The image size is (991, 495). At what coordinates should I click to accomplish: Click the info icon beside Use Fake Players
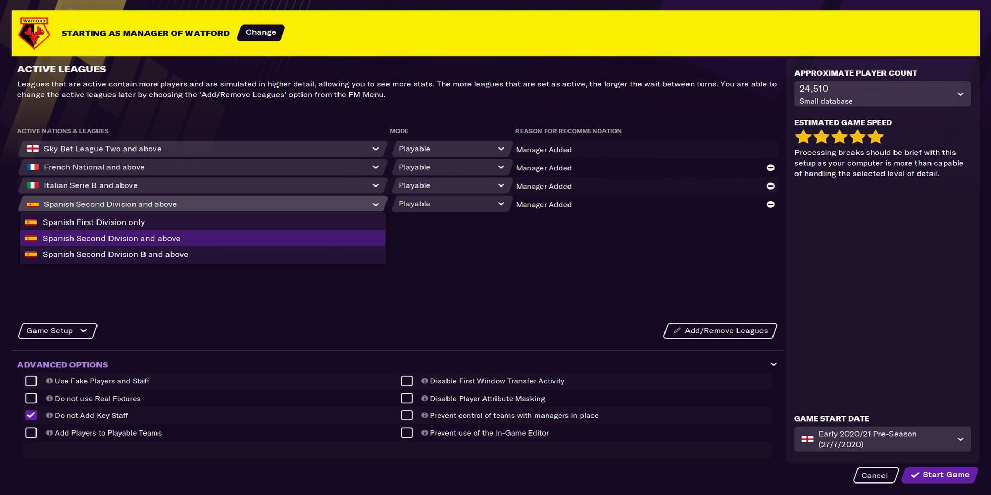coord(49,381)
